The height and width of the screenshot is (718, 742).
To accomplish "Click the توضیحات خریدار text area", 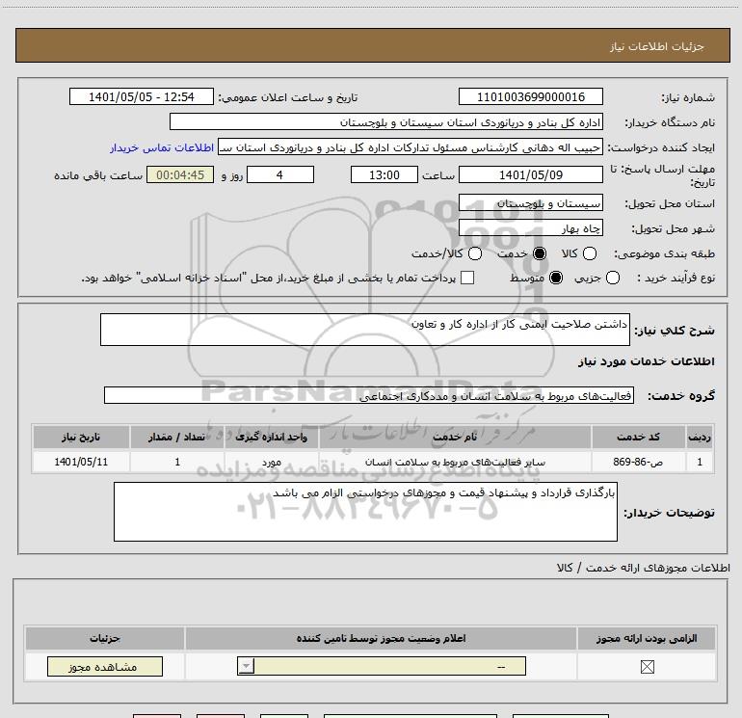I will pyautogui.click(x=365, y=512).
